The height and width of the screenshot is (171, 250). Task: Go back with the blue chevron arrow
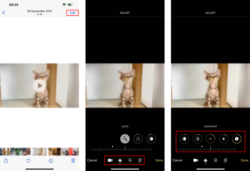[3, 13]
